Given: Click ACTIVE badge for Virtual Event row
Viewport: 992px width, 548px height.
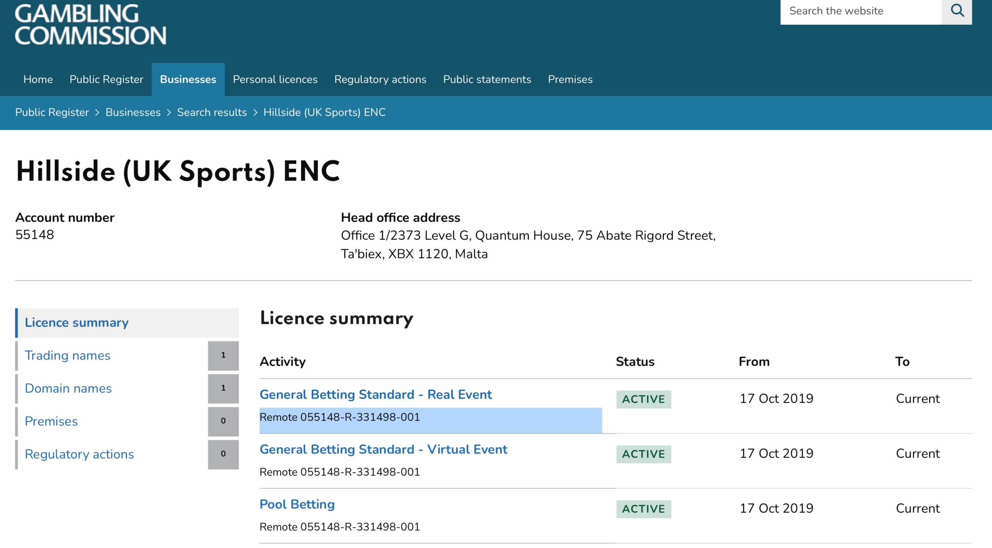Looking at the screenshot, I should 644,454.
